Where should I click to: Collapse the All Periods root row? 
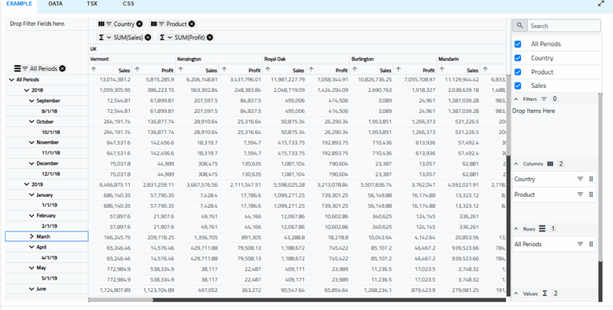point(11,80)
